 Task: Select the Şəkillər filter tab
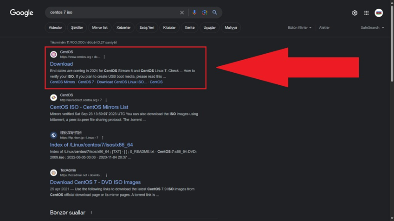tap(77, 28)
